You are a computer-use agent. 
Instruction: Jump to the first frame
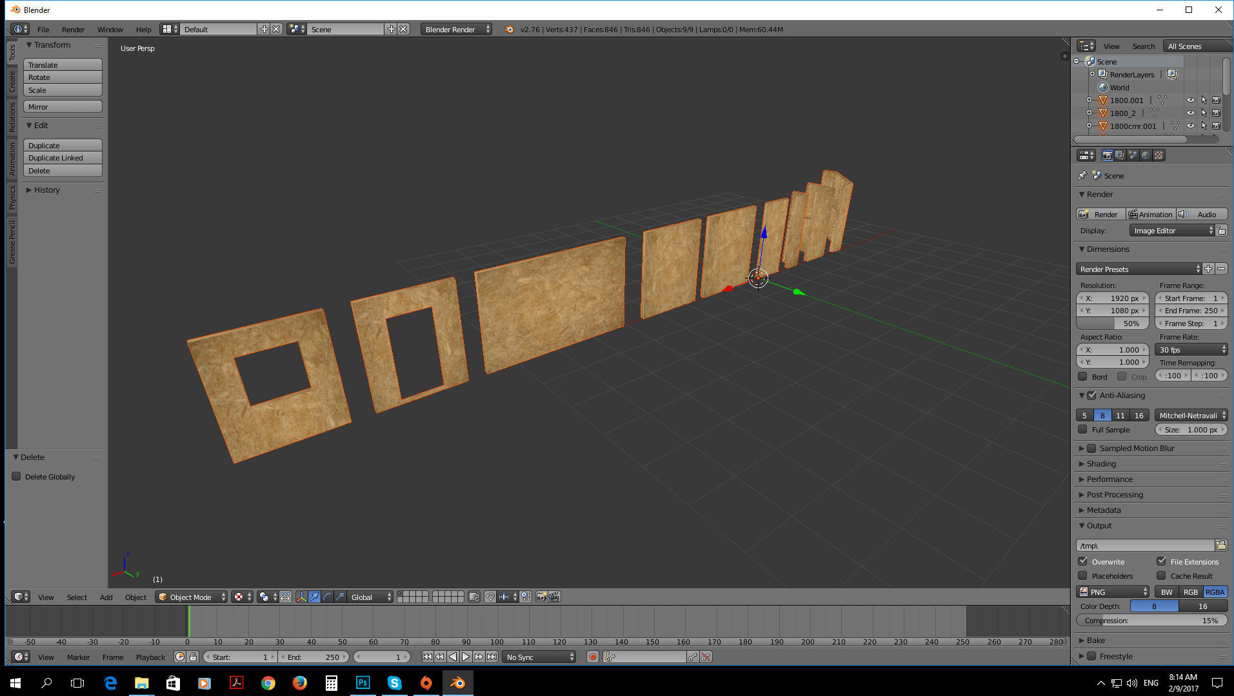(427, 657)
